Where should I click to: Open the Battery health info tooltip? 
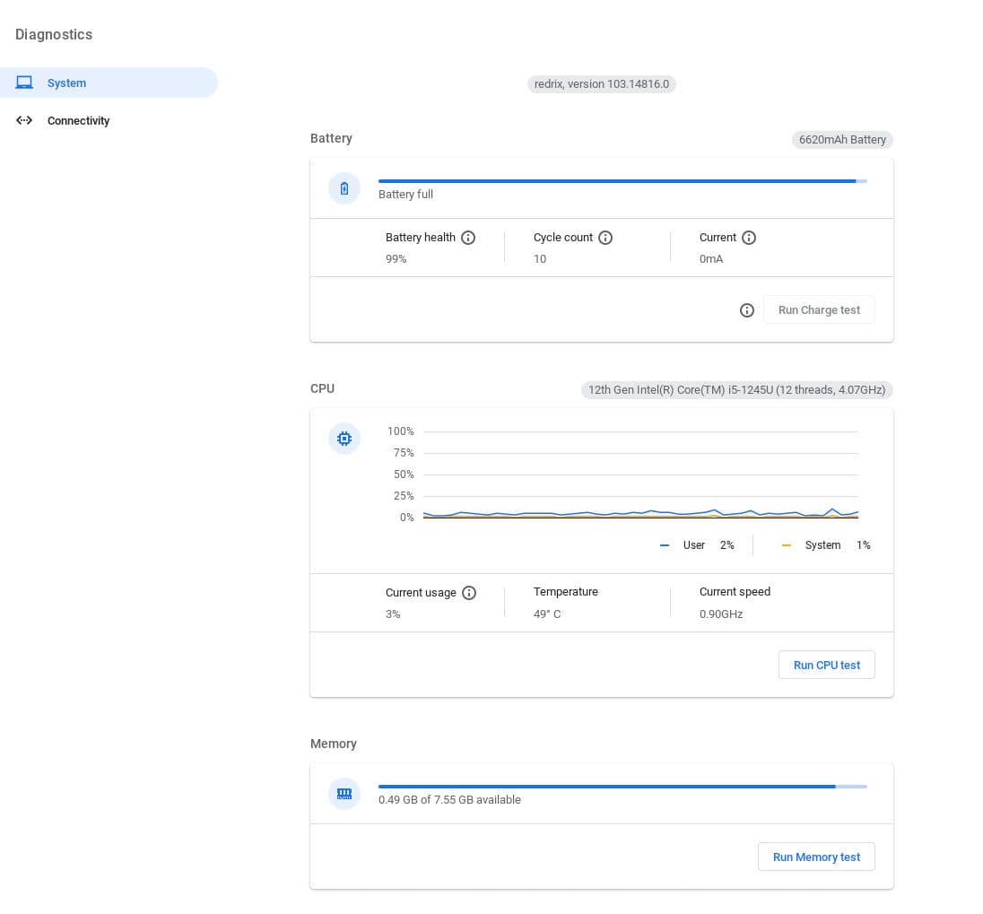(468, 238)
